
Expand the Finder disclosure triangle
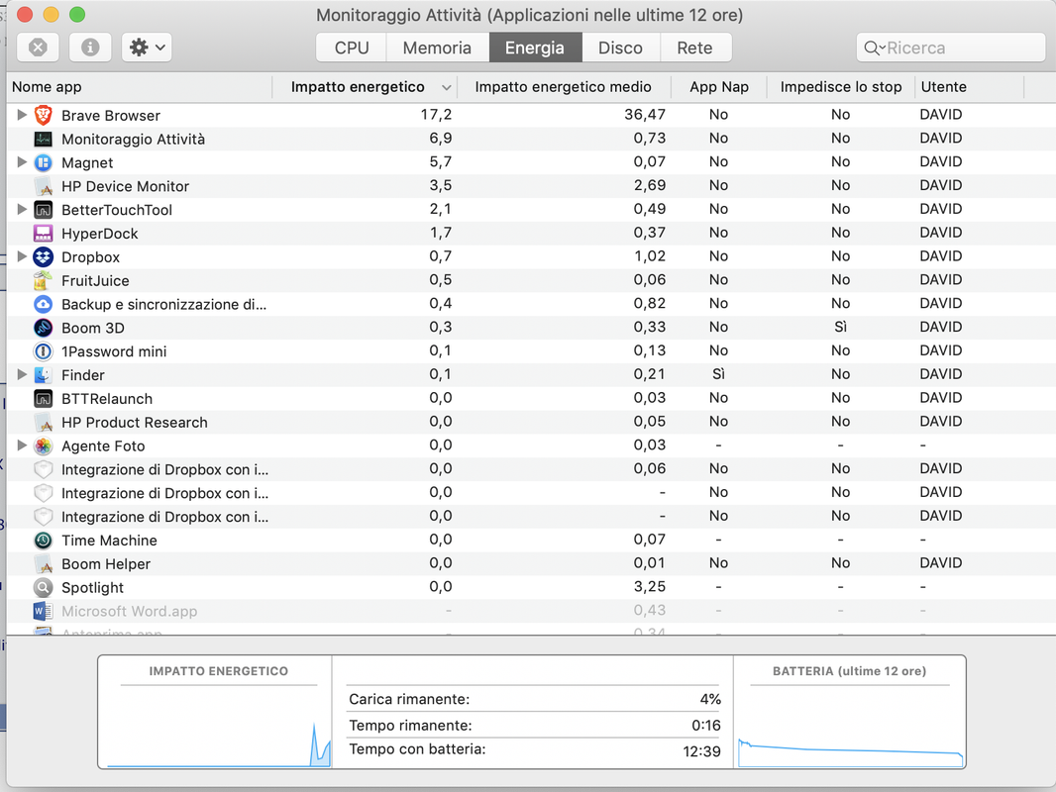(x=22, y=374)
